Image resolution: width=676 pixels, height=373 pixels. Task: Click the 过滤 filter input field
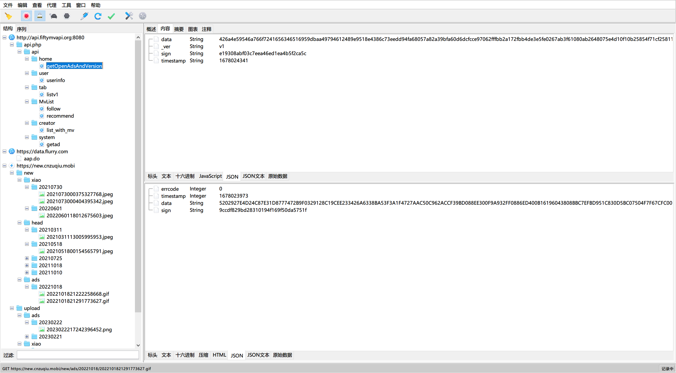click(x=78, y=355)
